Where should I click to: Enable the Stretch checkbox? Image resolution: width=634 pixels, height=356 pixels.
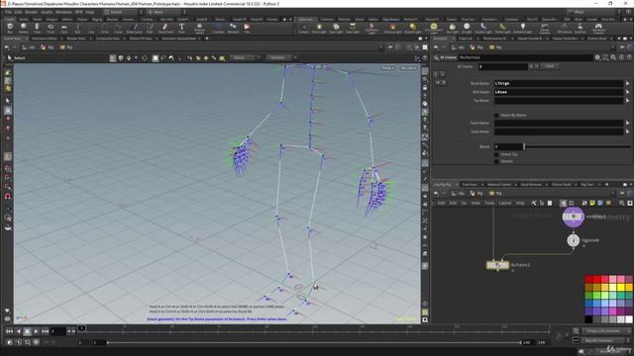tap(496, 161)
